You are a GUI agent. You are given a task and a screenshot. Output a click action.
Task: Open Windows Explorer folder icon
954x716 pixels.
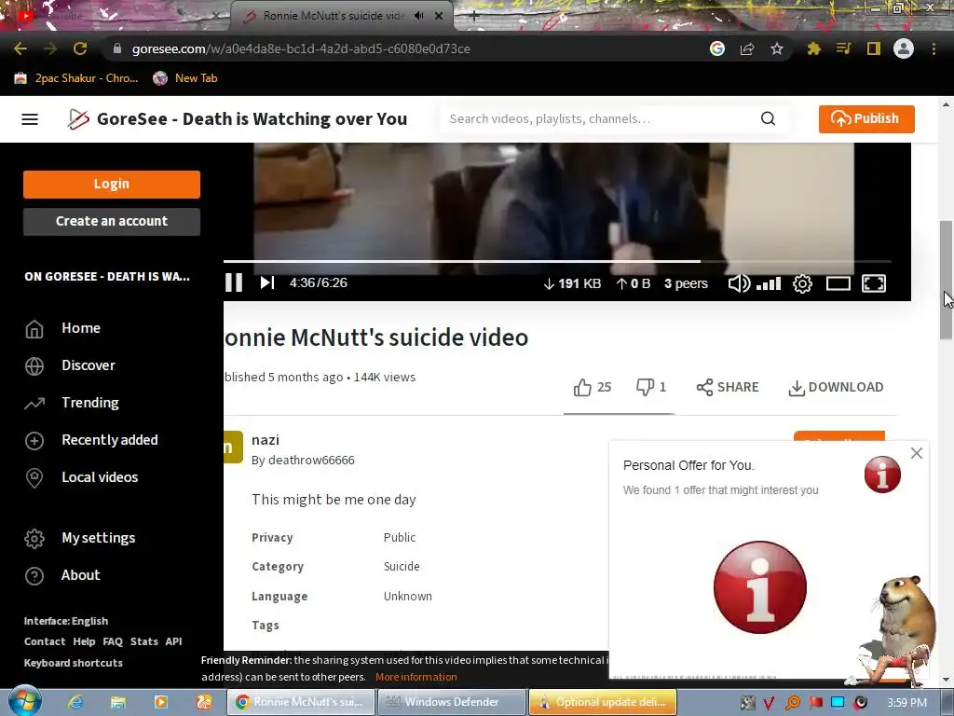coord(118,702)
